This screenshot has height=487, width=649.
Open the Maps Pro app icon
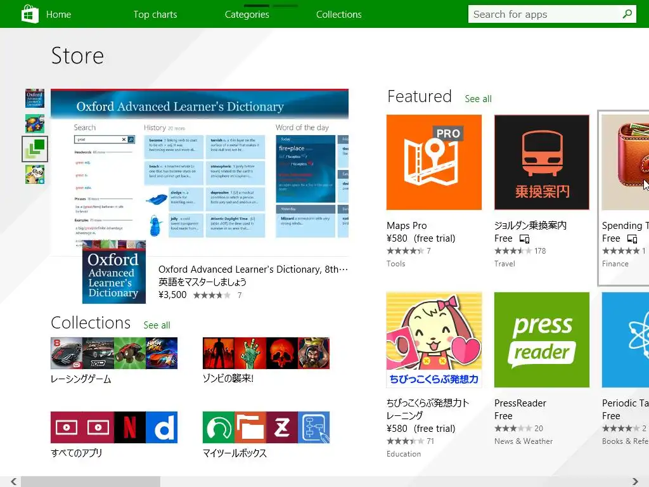(434, 162)
